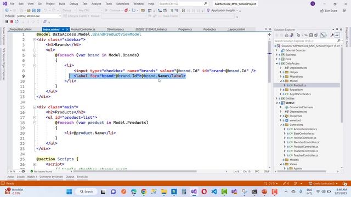Collapse the product-list ul code block
Image resolution: width=351 pixels, height=197 pixels.
[35, 118]
